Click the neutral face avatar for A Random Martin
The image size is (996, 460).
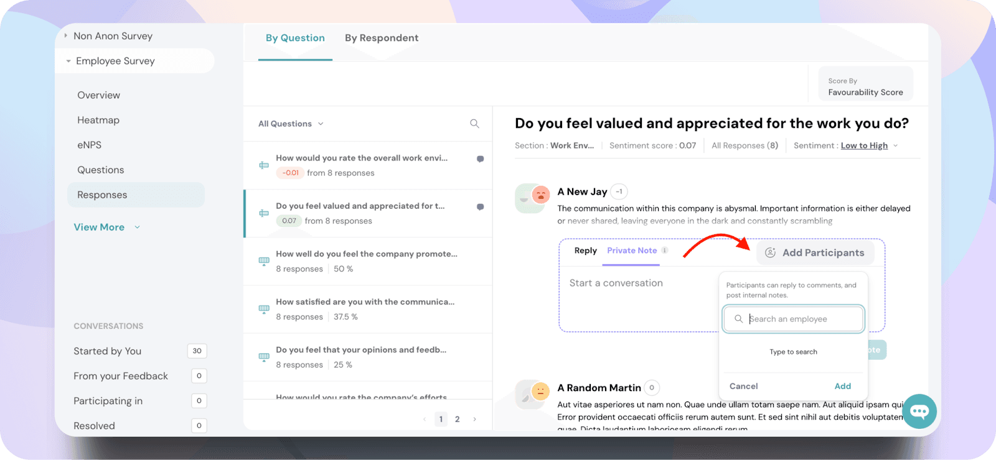540,391
